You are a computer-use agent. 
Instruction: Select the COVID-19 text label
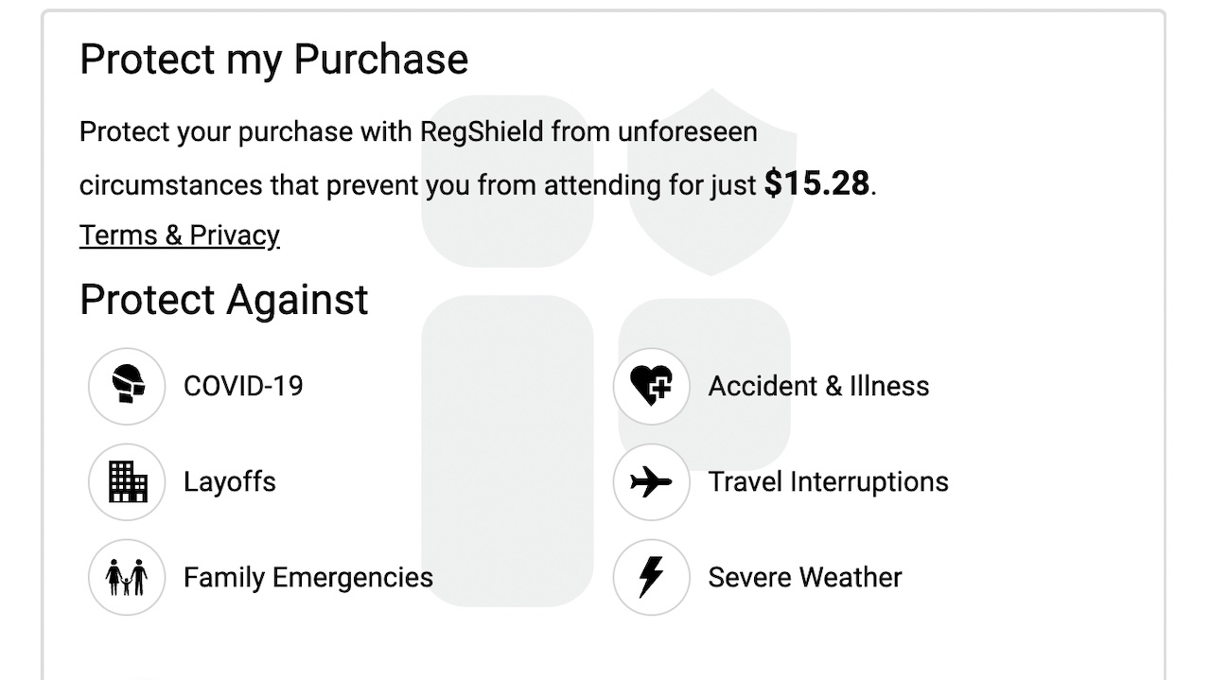[243, 386]
